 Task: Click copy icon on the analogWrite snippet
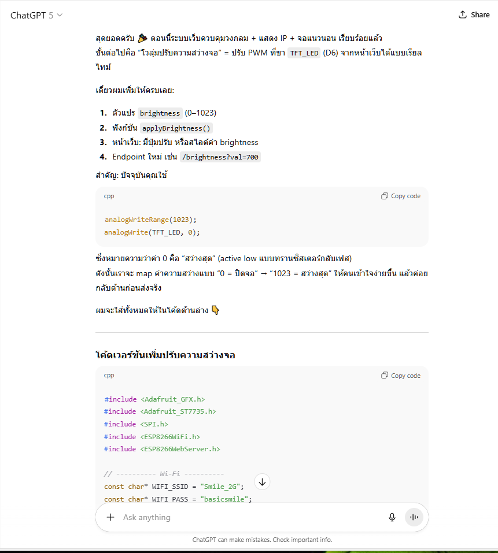tap(385, 196)
